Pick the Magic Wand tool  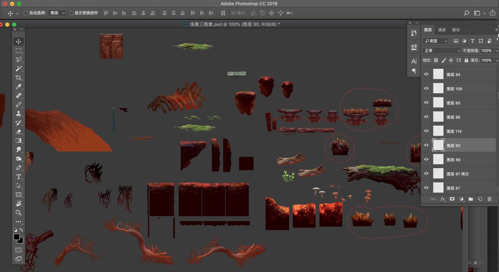coord(18,68)
